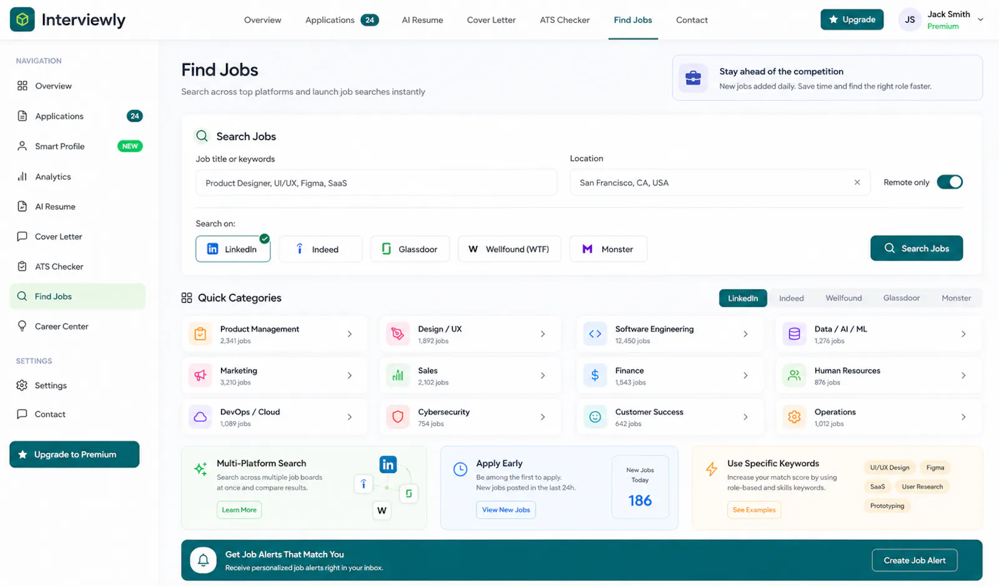Click the Interviewly logo icon
Screen dimensions: 999x586
tap(22, 20)
